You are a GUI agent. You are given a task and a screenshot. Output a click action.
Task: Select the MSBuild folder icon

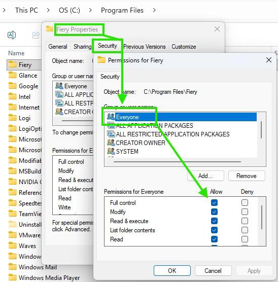(12, 171)
